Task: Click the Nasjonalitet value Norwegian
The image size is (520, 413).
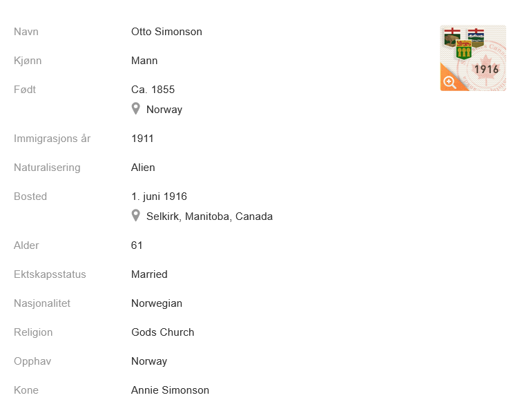Action: tap(157, 303)
